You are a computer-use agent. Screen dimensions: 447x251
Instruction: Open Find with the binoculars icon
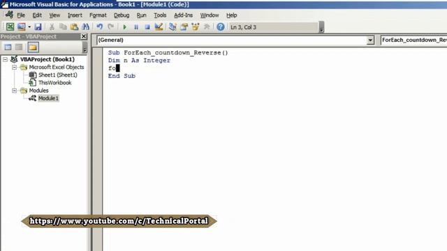(85, 27)
